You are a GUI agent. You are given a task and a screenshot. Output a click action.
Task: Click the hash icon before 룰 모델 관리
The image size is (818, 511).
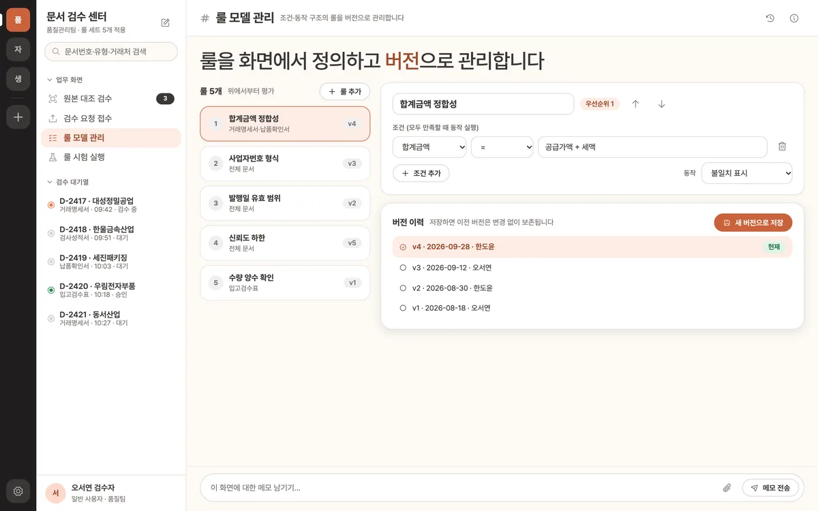click(x=204, y=18)
